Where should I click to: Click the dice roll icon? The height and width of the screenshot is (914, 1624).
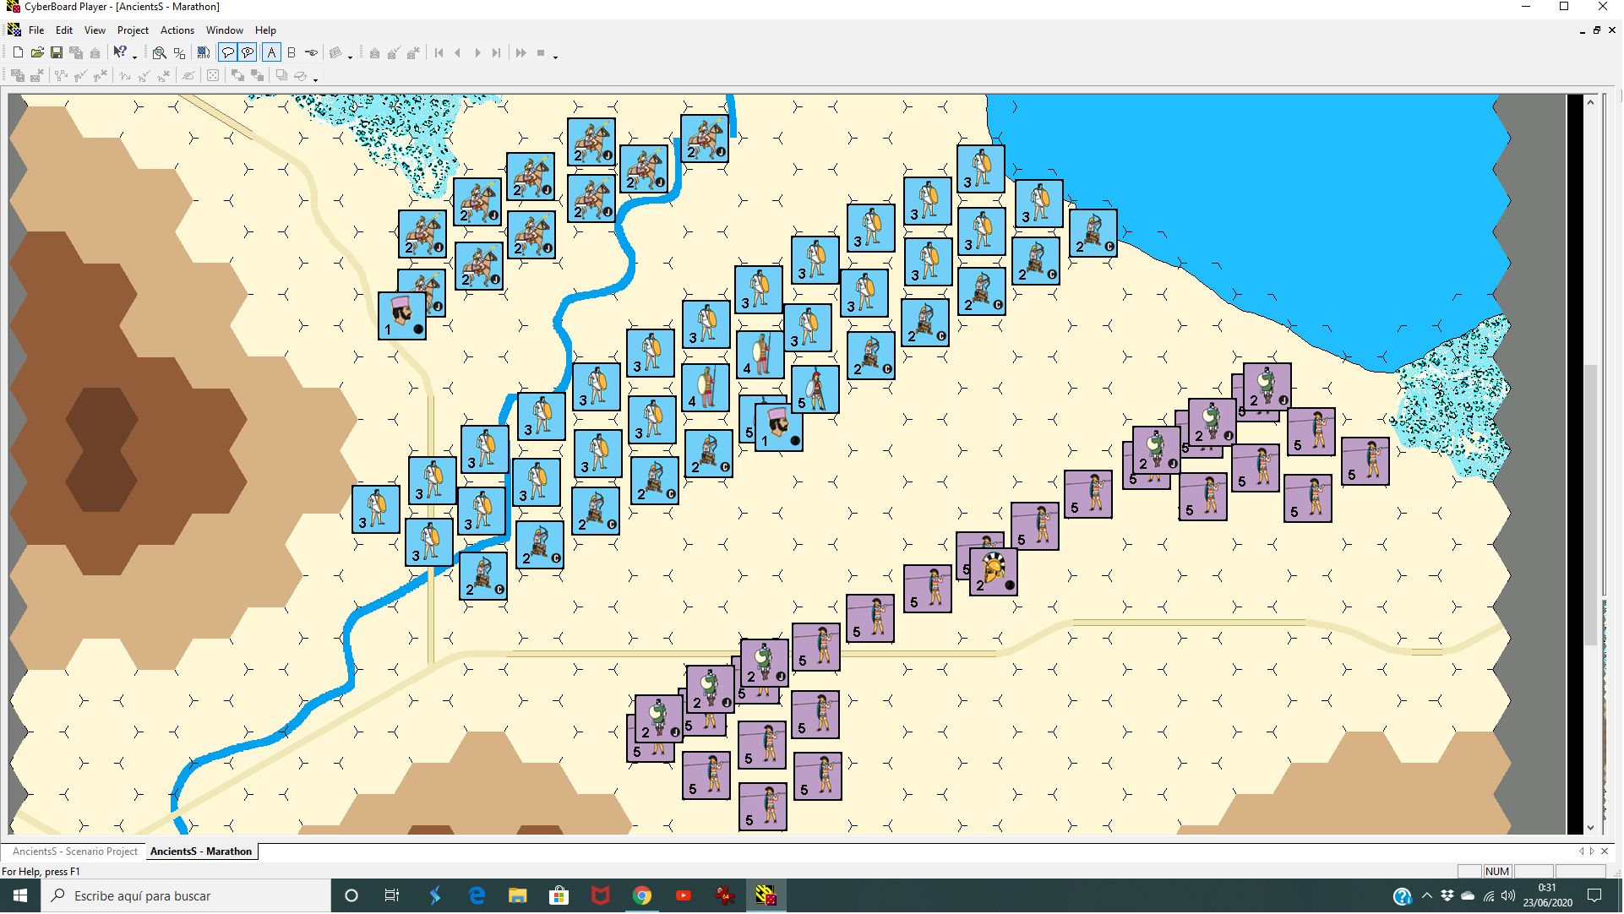click(x=213, y=75)
